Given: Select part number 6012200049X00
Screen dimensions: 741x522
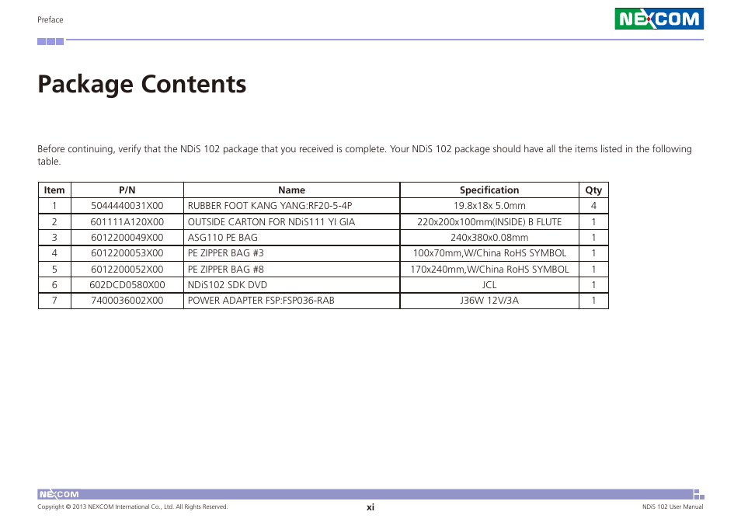Looking at the screenshot, I should tap(127, 238).
